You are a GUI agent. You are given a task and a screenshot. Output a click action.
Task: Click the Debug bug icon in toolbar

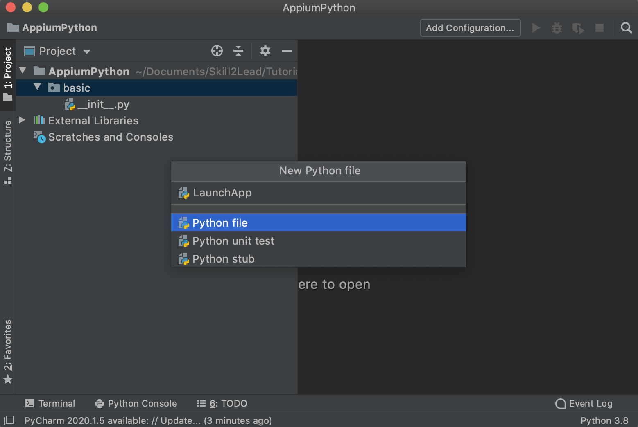557,28
